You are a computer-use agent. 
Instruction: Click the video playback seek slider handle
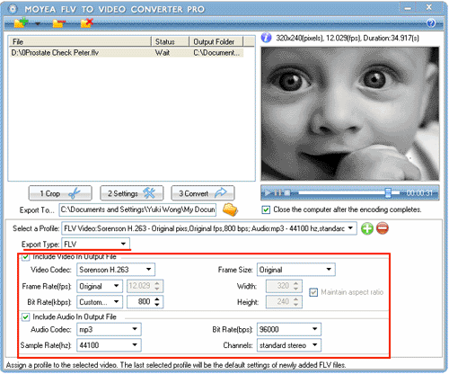pos(388,192)
